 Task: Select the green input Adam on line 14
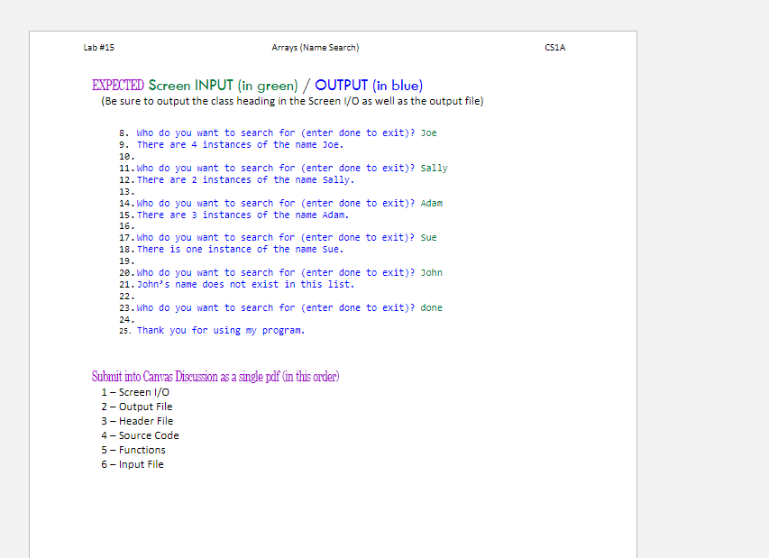point(431,203)
